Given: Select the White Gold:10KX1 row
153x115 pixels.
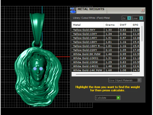Looking at the screenshot, I should [106, 58].
